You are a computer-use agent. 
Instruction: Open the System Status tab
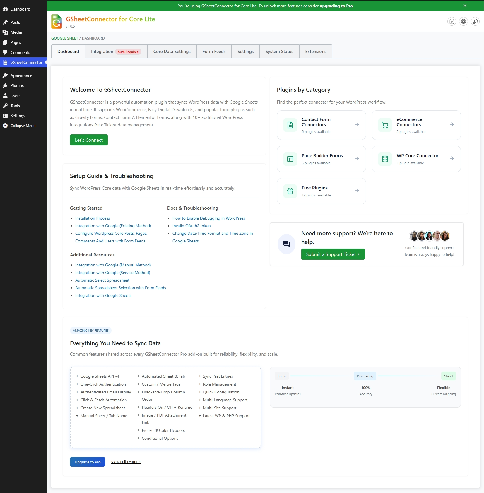click(279, 52)
